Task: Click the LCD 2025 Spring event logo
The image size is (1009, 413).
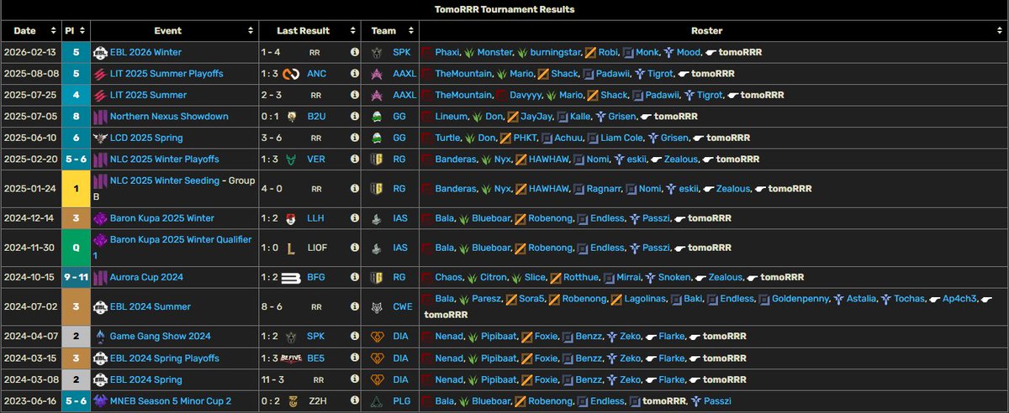Action: click(x=100, y=138)
